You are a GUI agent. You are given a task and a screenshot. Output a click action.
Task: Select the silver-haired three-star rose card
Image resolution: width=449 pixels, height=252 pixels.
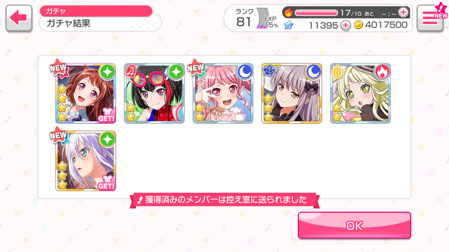[x=292, y=94]
